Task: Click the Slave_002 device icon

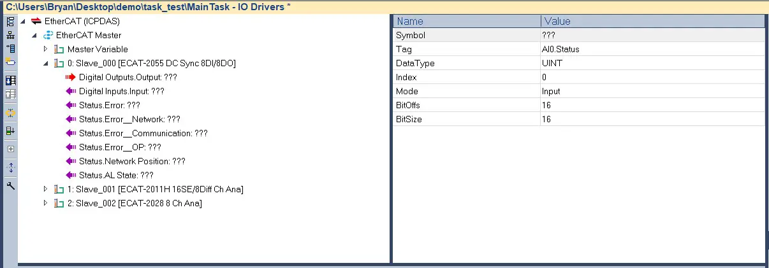Action: coord(59,203)
